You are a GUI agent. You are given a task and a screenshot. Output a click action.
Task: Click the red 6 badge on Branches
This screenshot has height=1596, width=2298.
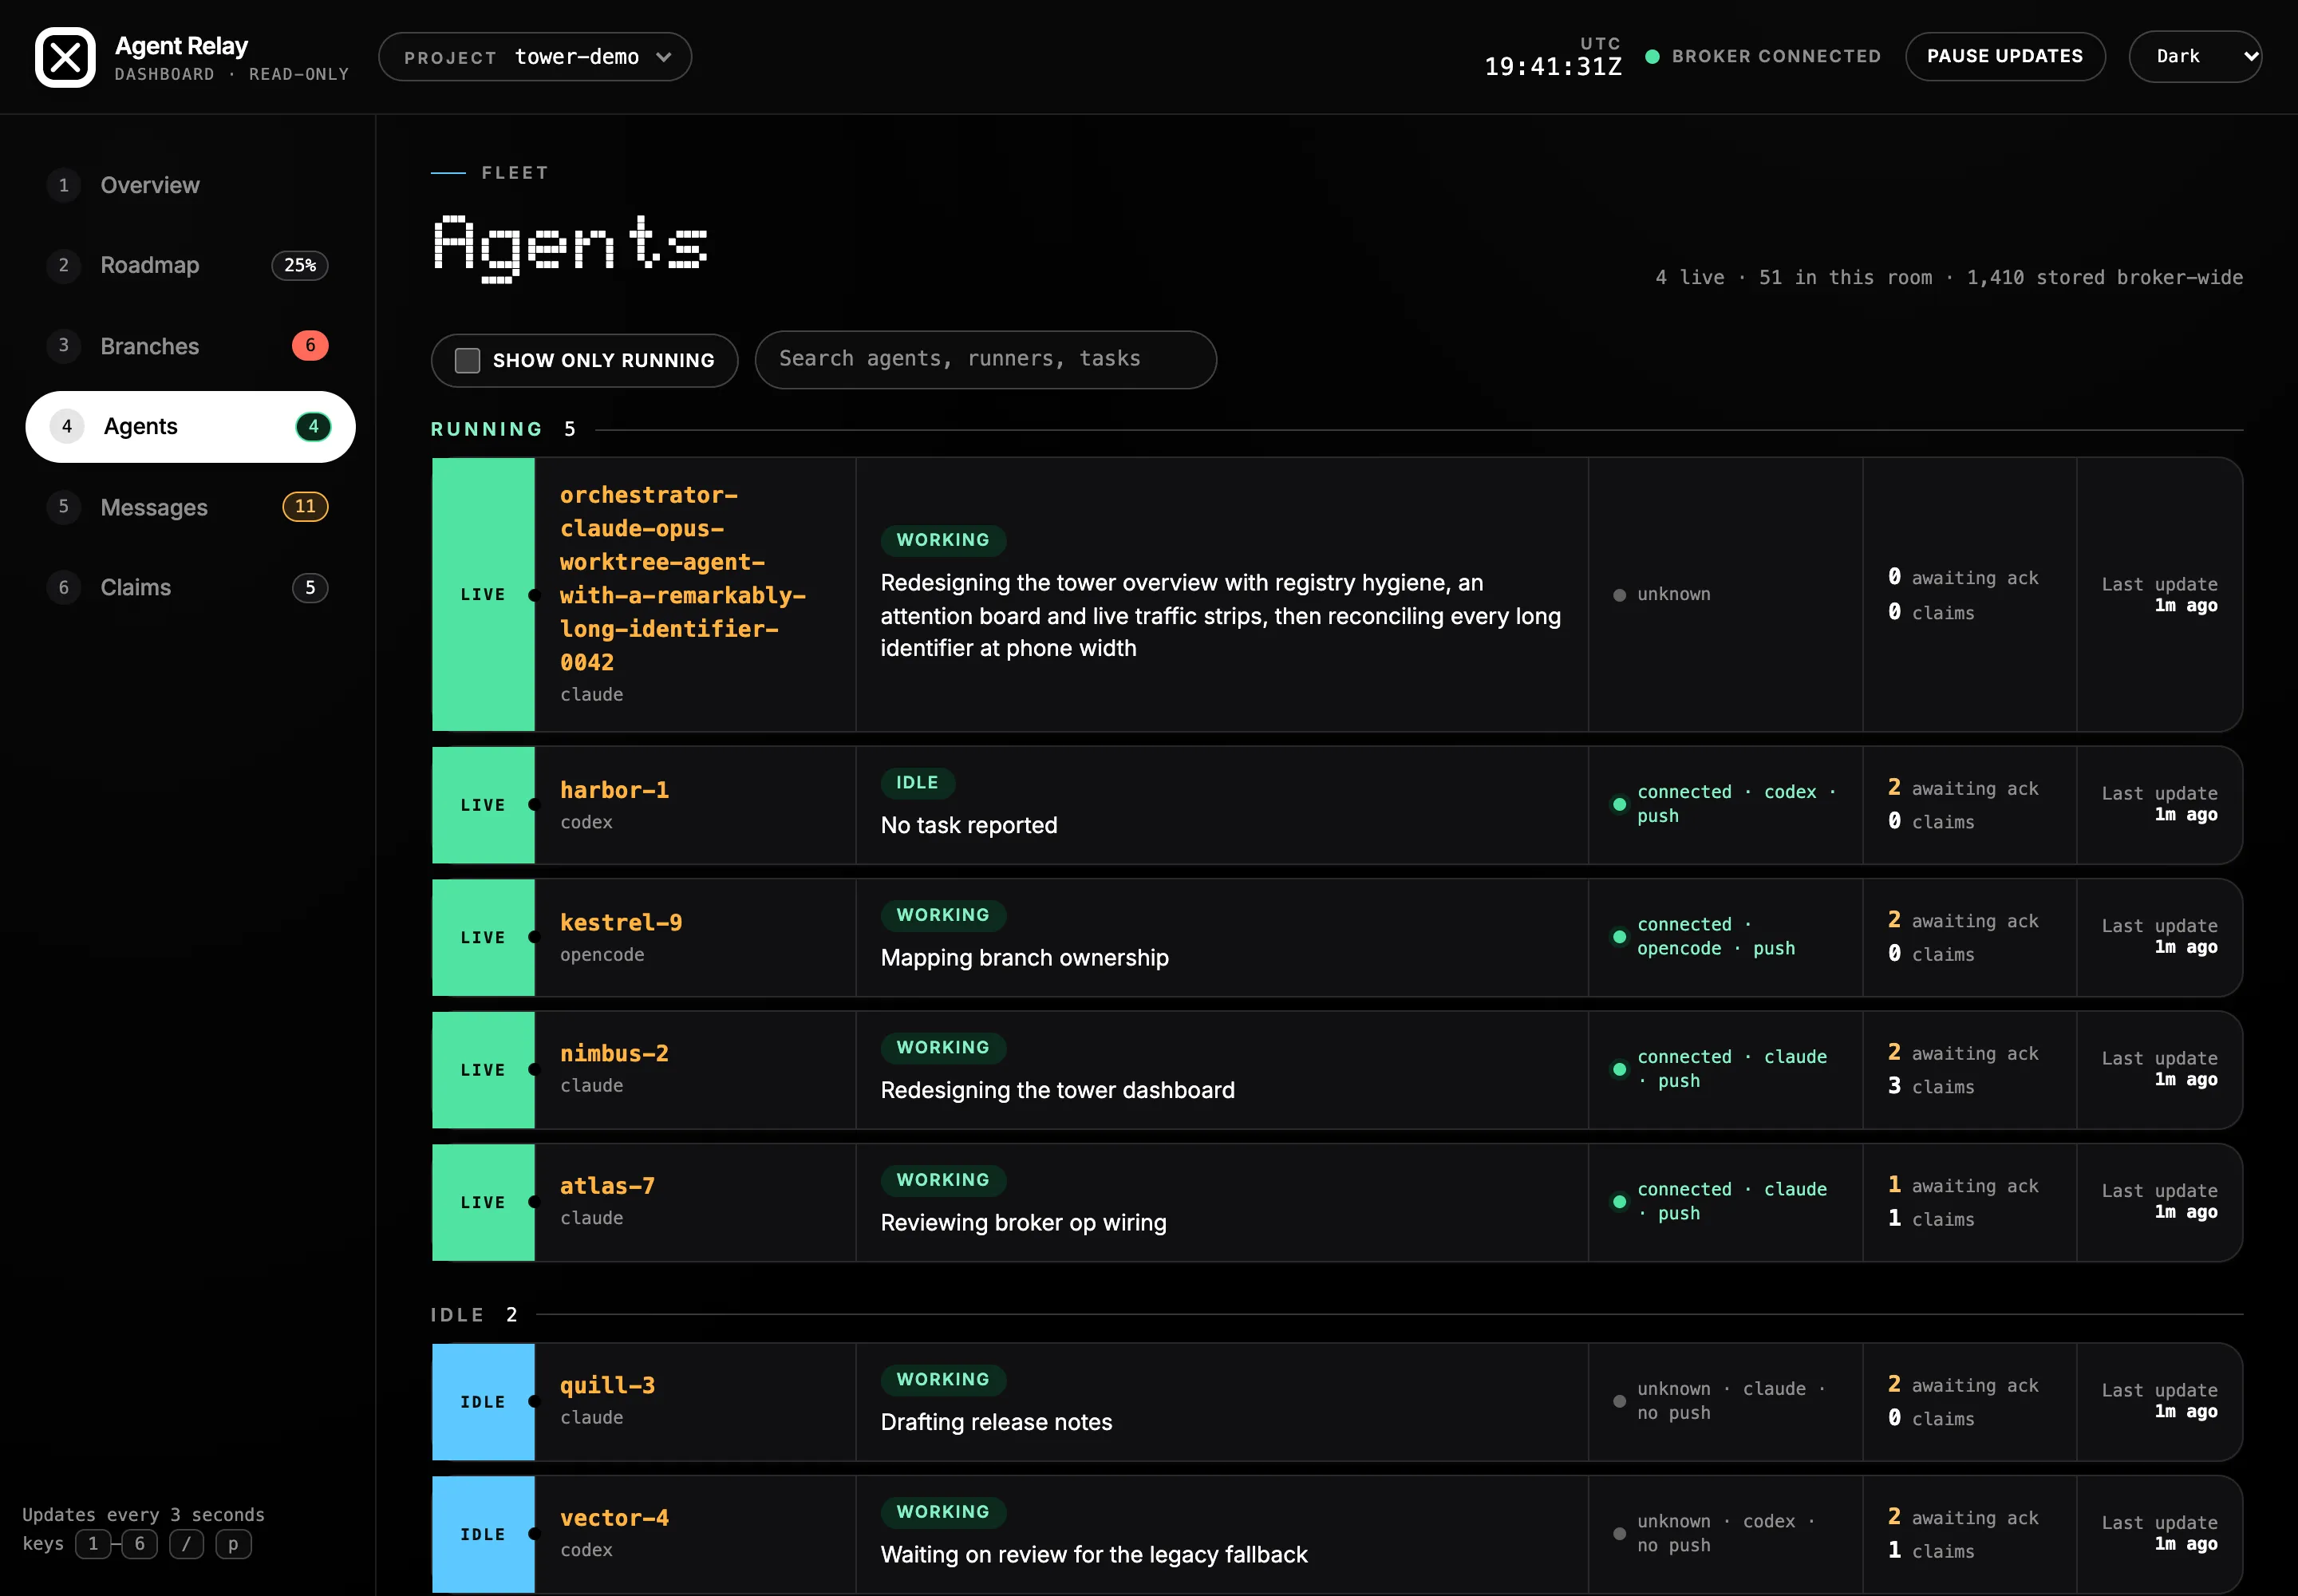310,345
